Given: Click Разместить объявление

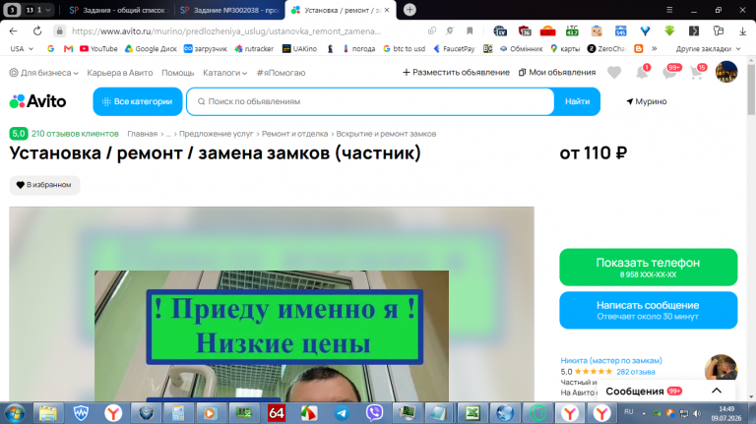Looking at the screenshot, I should click(x=456, y=72).
